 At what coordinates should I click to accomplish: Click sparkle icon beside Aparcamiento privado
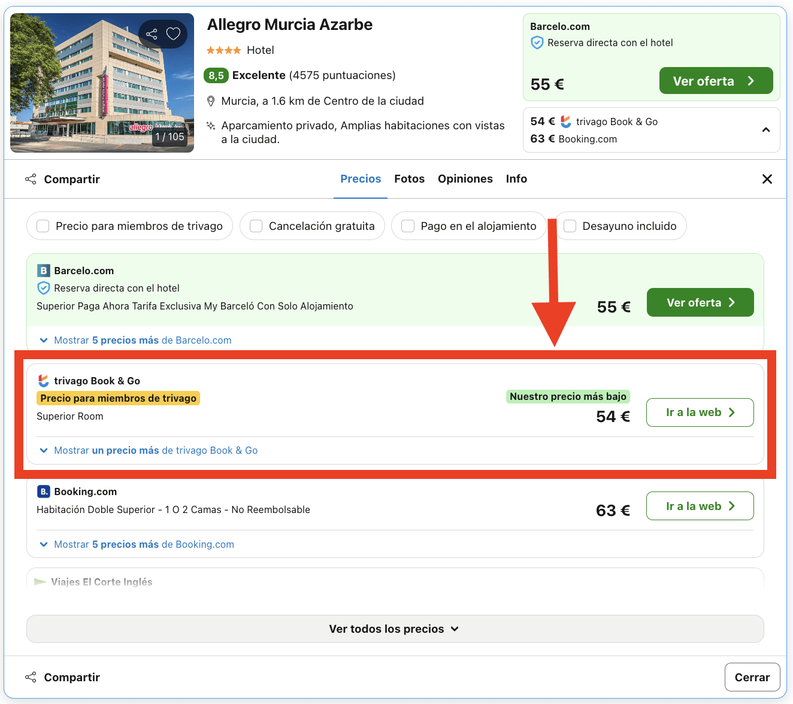coord(211,126)
